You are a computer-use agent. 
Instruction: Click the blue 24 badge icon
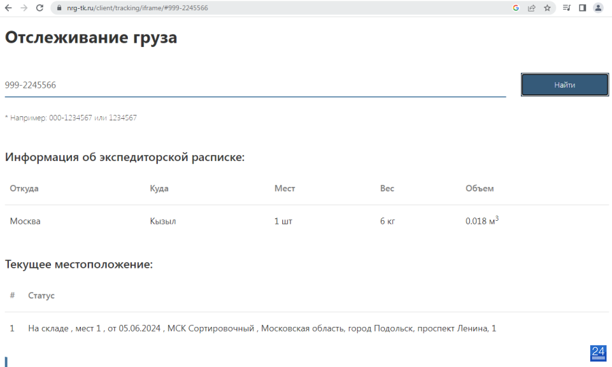click(x=598, y=353)
